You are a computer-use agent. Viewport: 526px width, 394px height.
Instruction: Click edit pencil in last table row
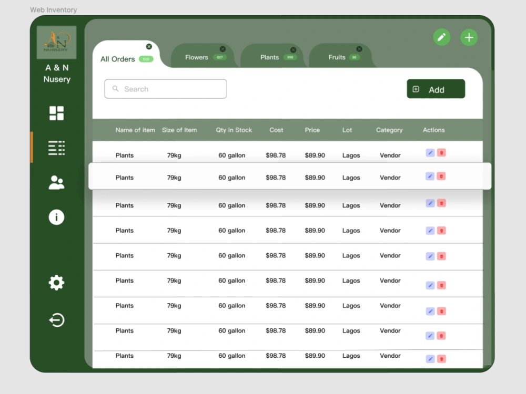(430, 359)
